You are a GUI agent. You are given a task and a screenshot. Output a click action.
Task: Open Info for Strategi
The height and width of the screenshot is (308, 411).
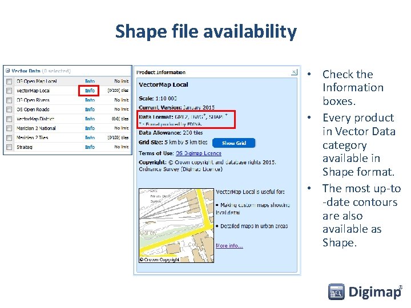(90, 147)
